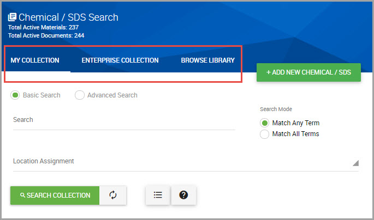Switch to the My Collection tab
This screenshot has height=220, width=374.
click(x=35, y=60)
